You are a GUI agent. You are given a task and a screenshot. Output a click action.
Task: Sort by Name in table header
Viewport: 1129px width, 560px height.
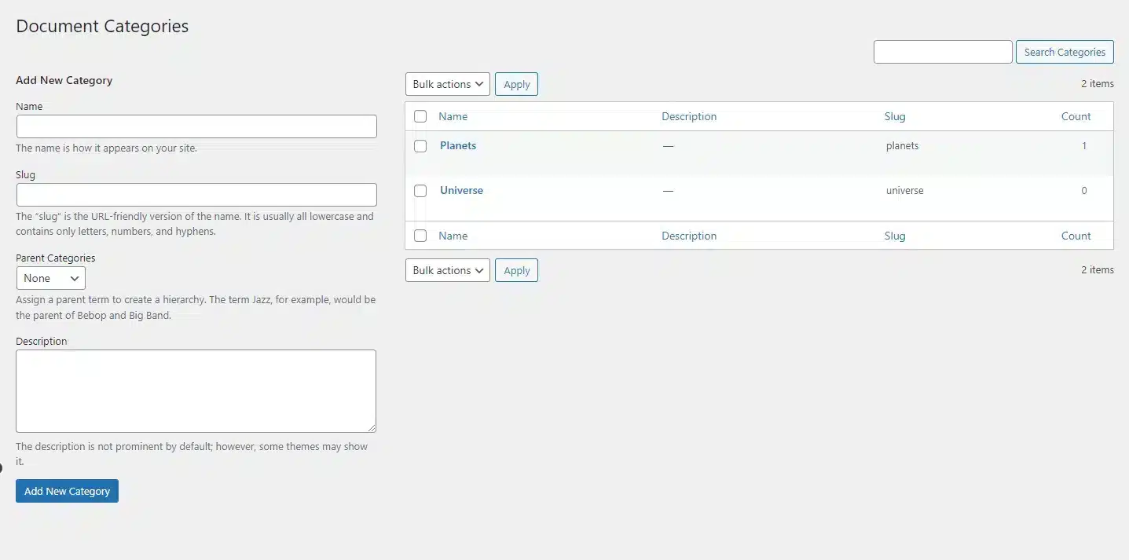pyautogui.click(x=453, y=116)
